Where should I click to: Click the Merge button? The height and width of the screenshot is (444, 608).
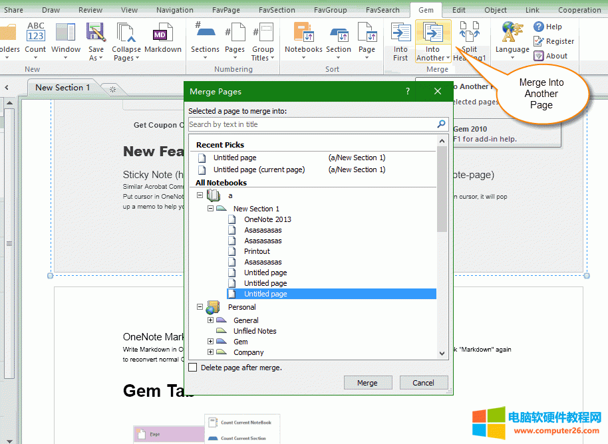point(367,383)
